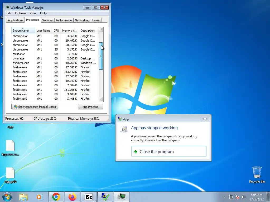Viewport: 270px width, 202px height.
Task: Select firefox.exe row with 27,680 K
Action: point(55,67)
